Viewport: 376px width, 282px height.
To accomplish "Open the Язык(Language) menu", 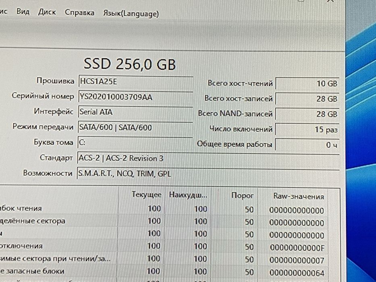I will pos(131,14).
